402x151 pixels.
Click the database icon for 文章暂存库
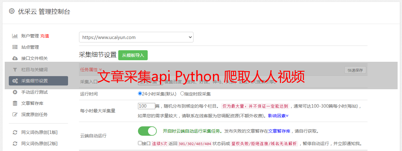coord(15,103)
